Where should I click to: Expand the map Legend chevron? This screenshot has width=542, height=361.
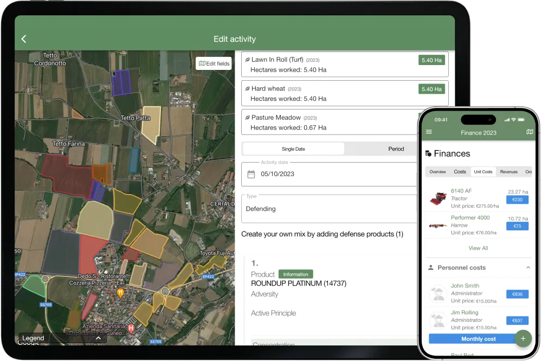[x=98, y=338]
